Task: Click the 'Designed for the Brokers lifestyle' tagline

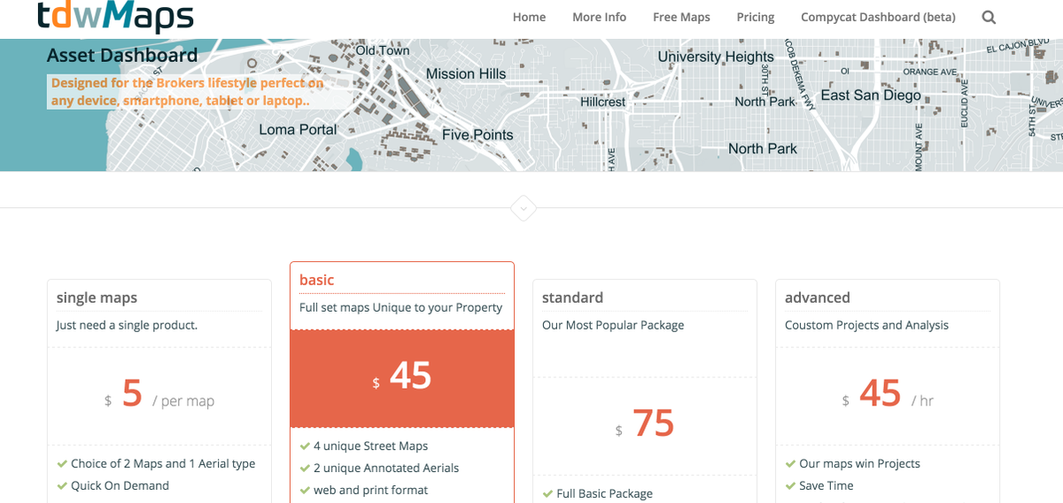Action: 188,91
